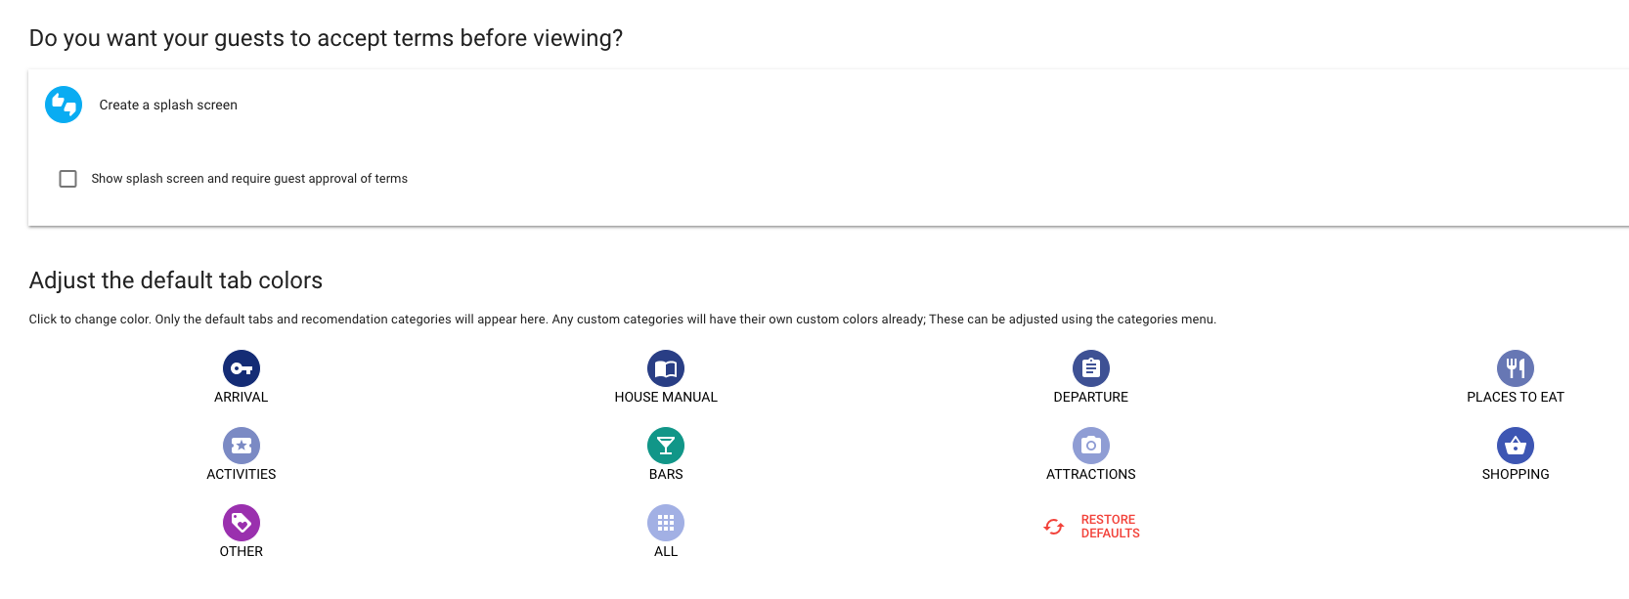Click the Restore Defaults text button
The height and width of the screenshot is (599, 1629).
(1110, 527)
